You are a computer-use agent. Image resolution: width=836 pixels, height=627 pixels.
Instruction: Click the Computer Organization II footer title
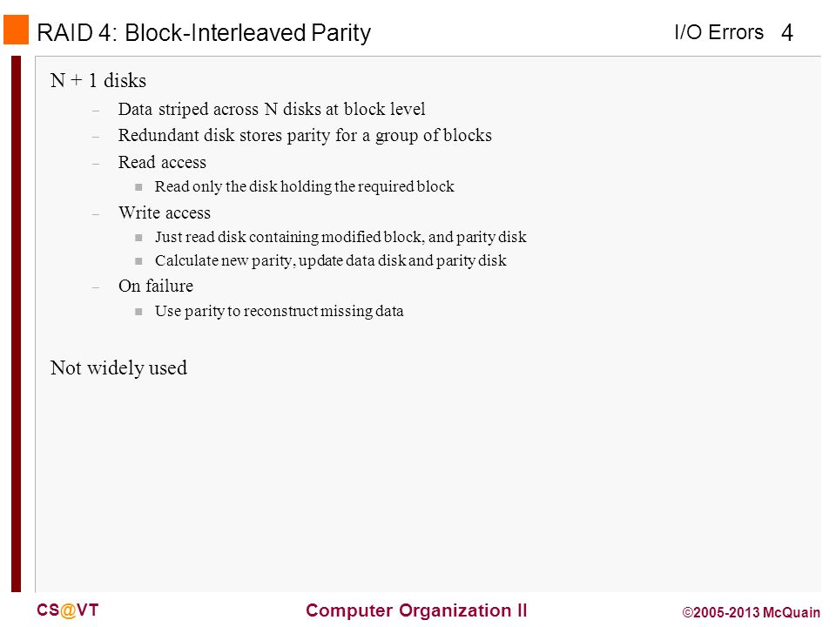click(416, 610)
